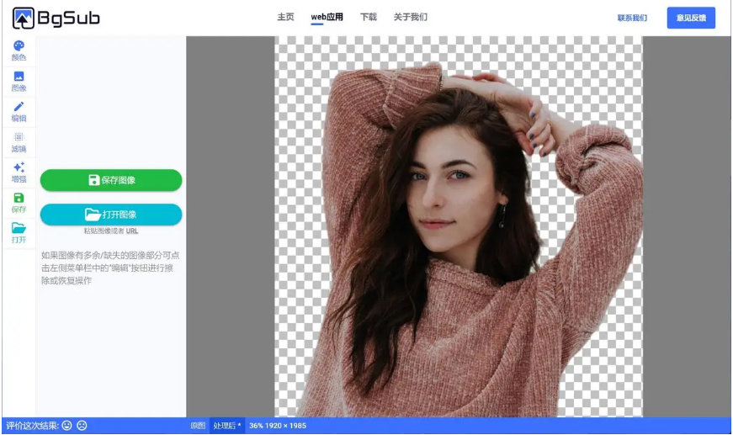Click the BgSub logo
Viewport: 733px width, 435px height.
pyautogui.click(x=56, y=18)
